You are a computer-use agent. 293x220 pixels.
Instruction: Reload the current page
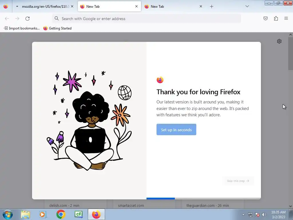pyautogui.click(x=27, y=19)
